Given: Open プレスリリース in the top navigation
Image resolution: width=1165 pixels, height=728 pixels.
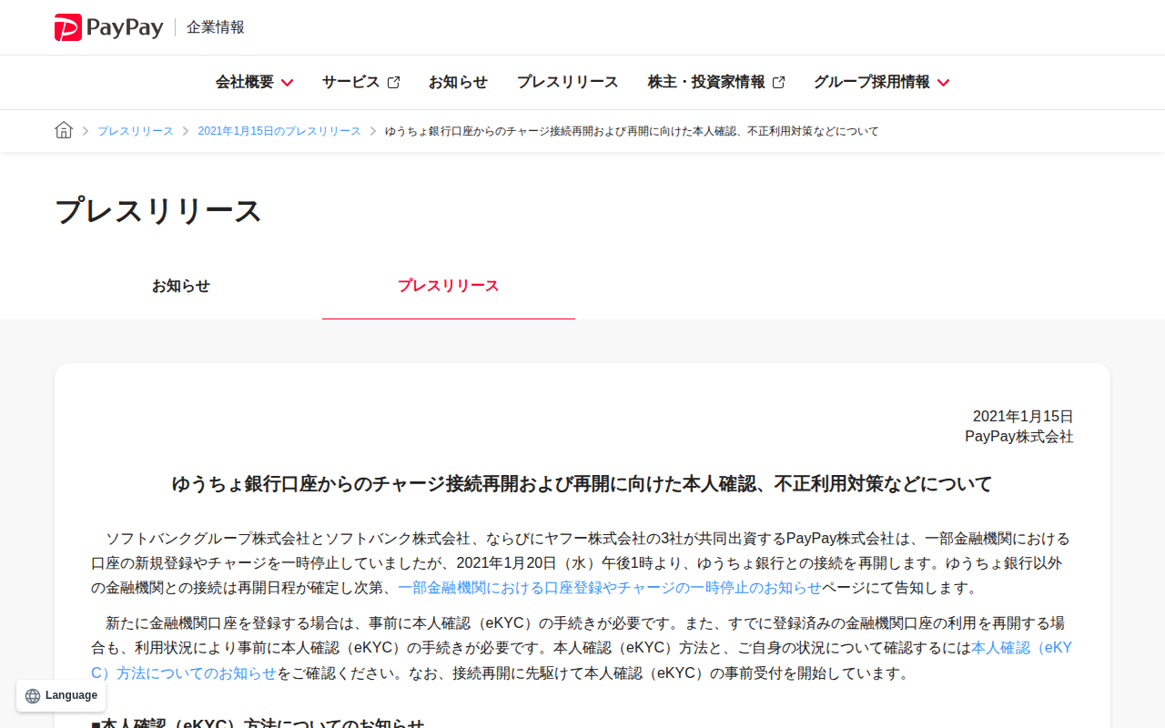Looking at the screenshot, I should (567, 82).
